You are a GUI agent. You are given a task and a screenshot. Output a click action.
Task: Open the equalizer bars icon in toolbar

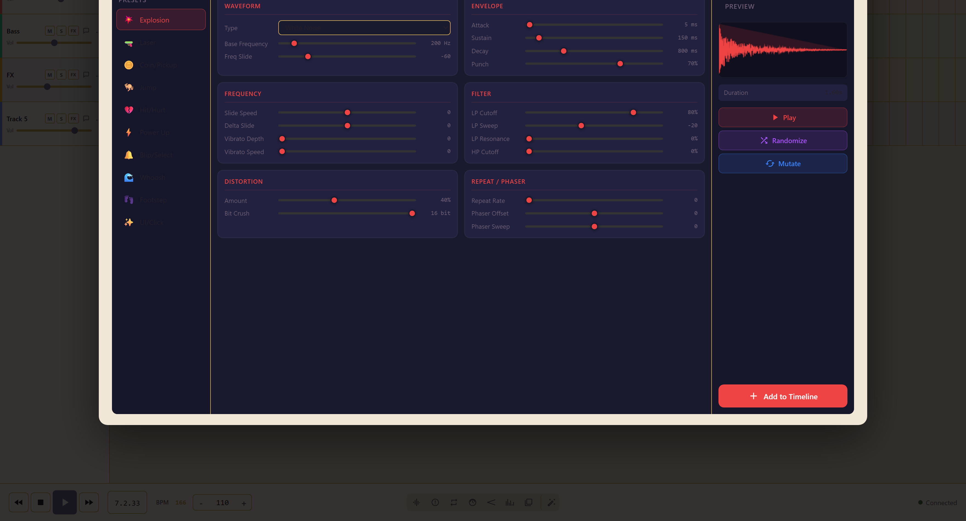click(x=510, y=502)
